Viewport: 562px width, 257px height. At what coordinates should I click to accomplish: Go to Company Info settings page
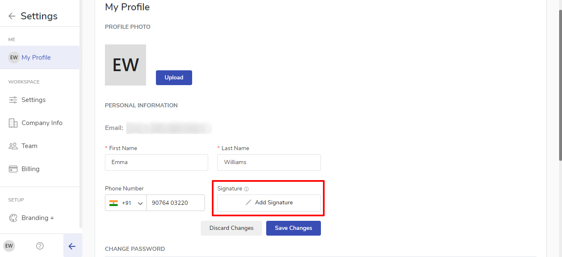[42, 123]
